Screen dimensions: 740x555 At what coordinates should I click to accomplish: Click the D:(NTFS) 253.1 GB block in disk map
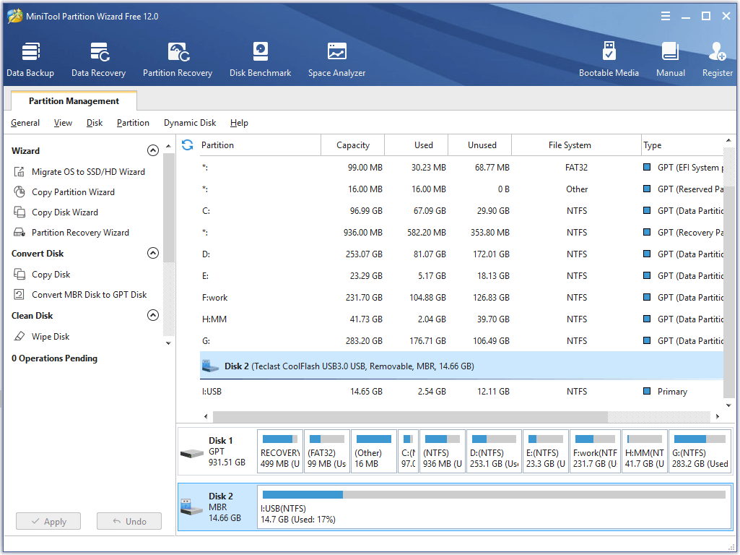[494, 451]
